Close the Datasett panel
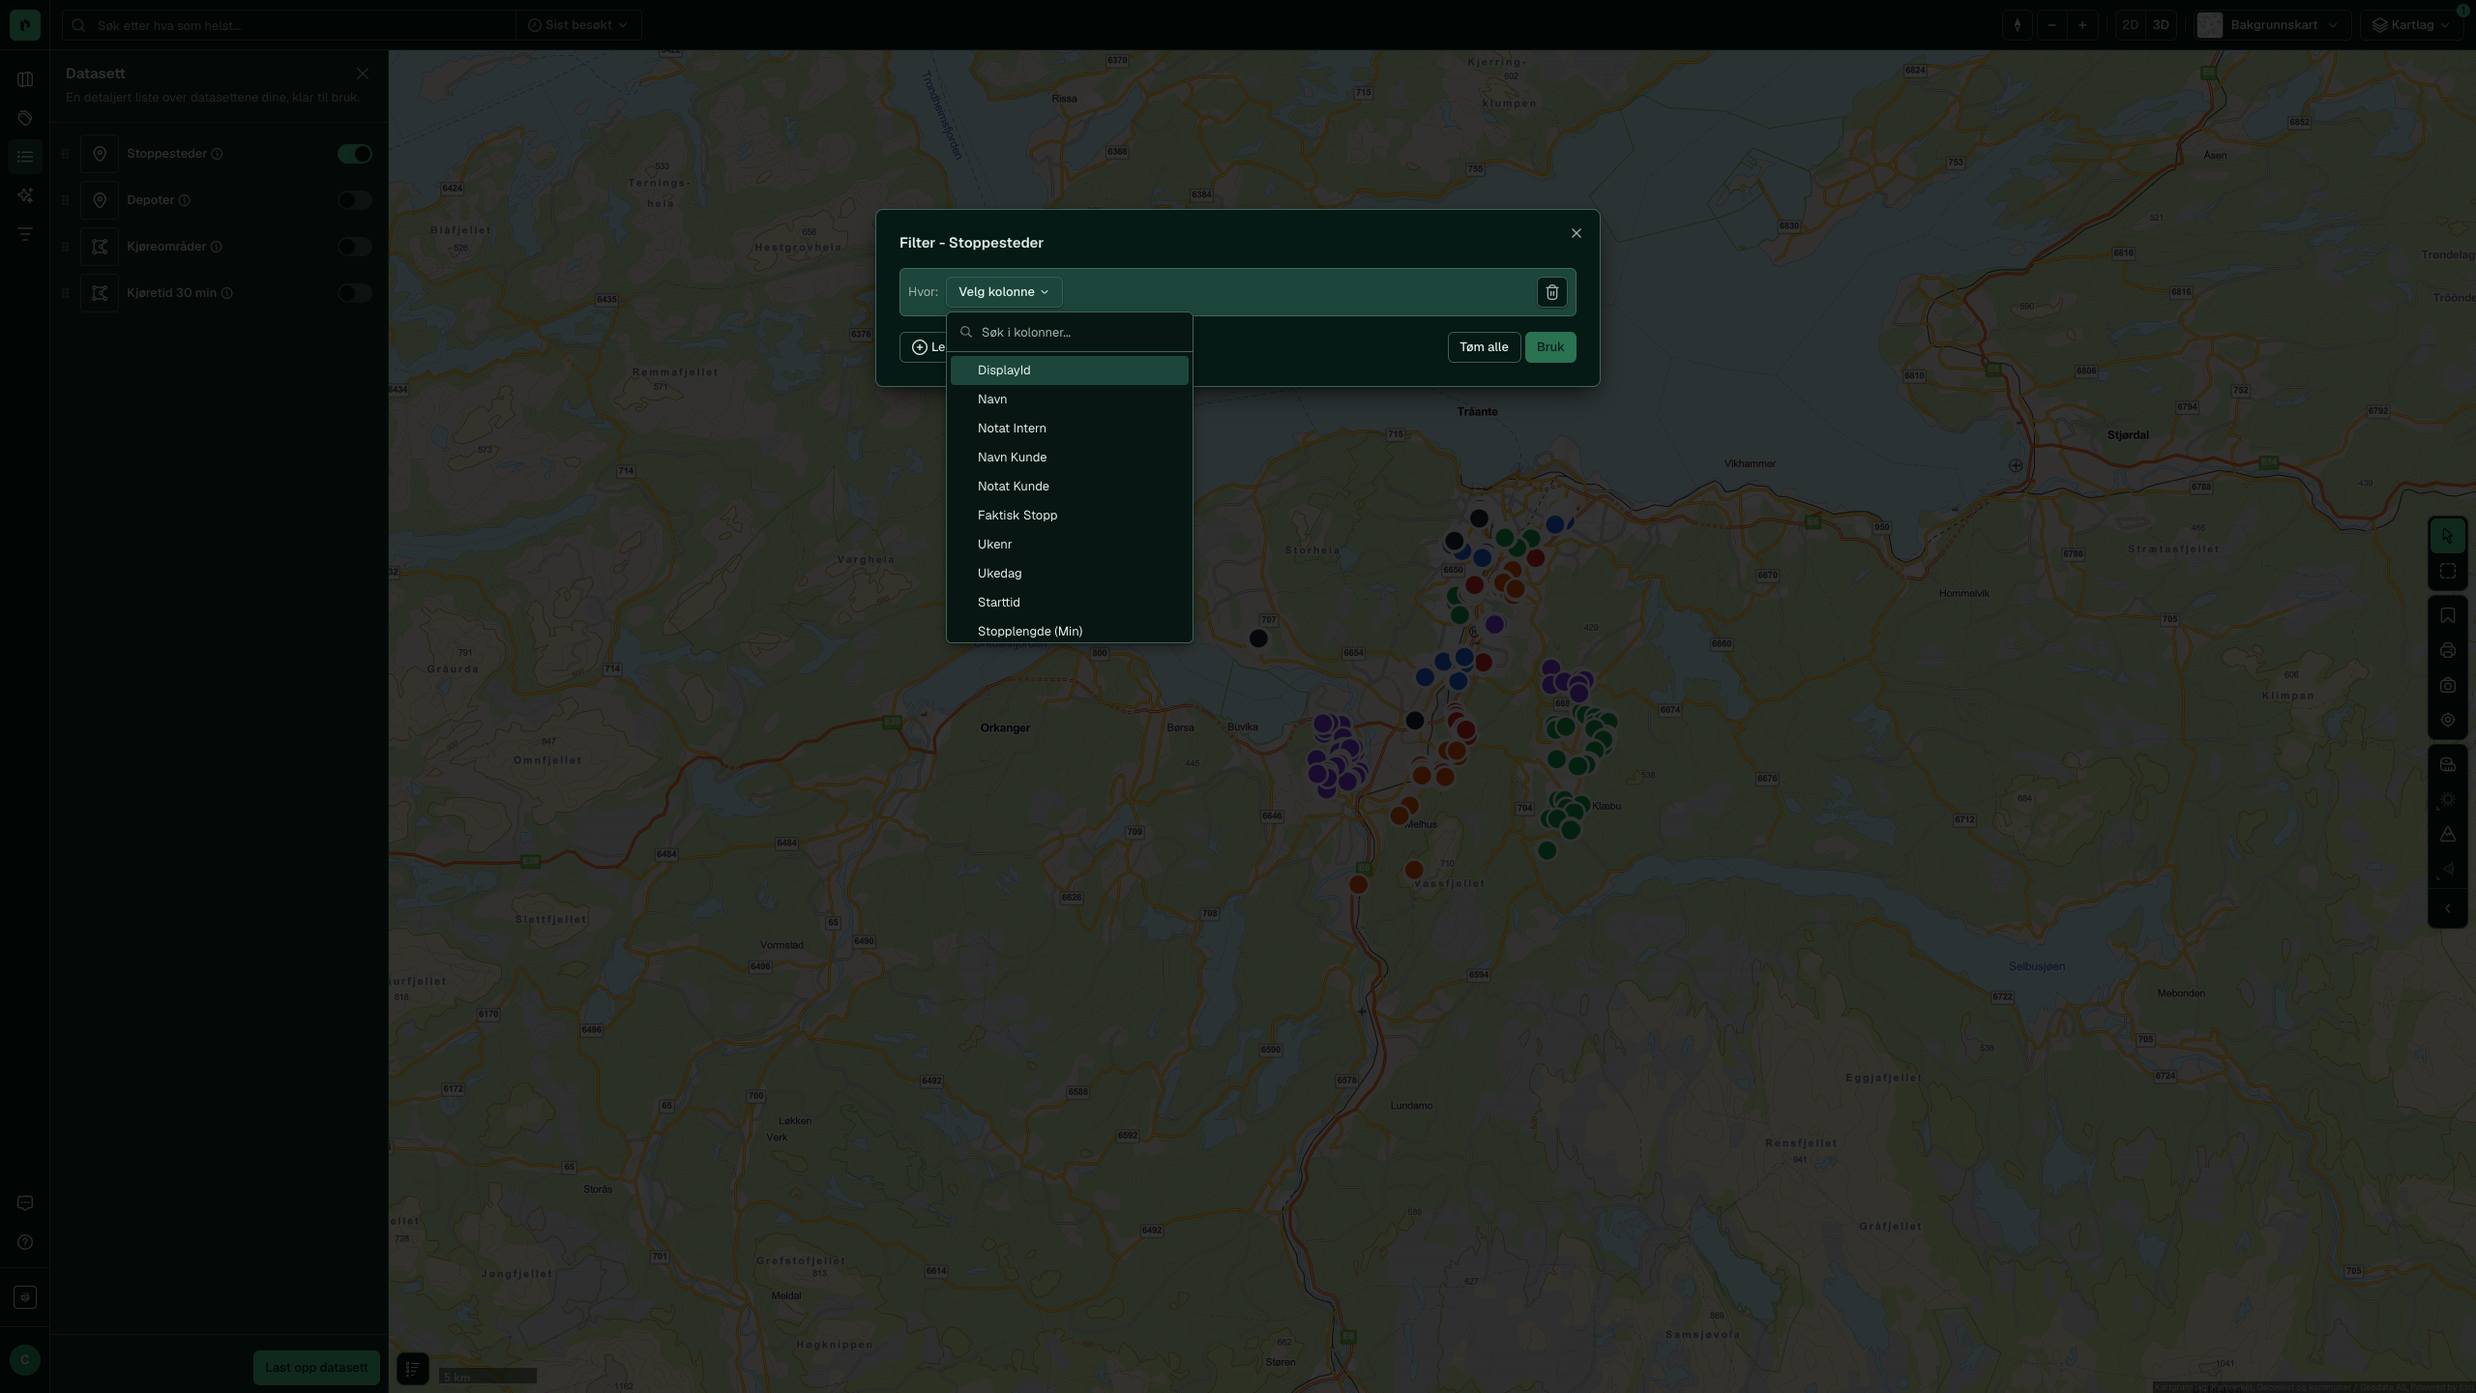Viewport: 2476px width, 1393px height. click(363, 74)
